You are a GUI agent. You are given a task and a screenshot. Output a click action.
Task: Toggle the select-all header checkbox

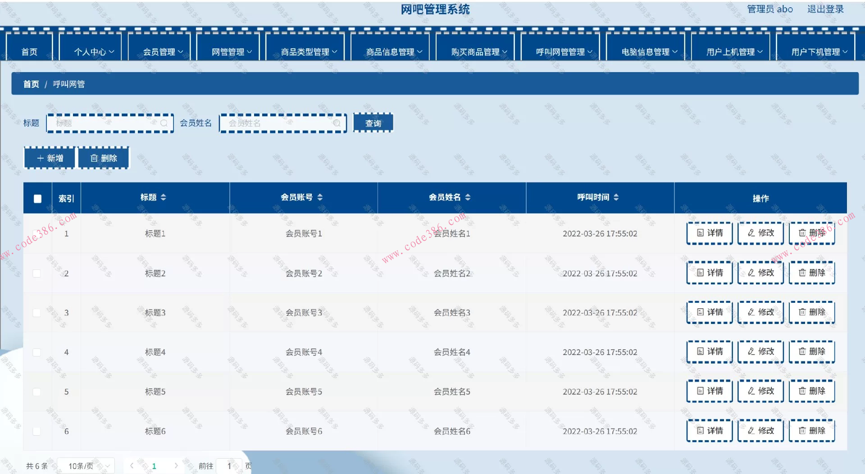click(37, 199)
